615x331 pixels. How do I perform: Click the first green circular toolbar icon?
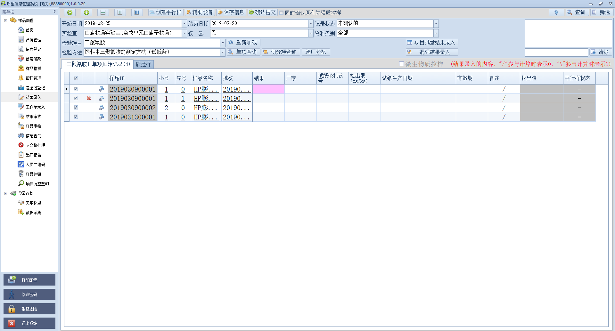(70, 12)
